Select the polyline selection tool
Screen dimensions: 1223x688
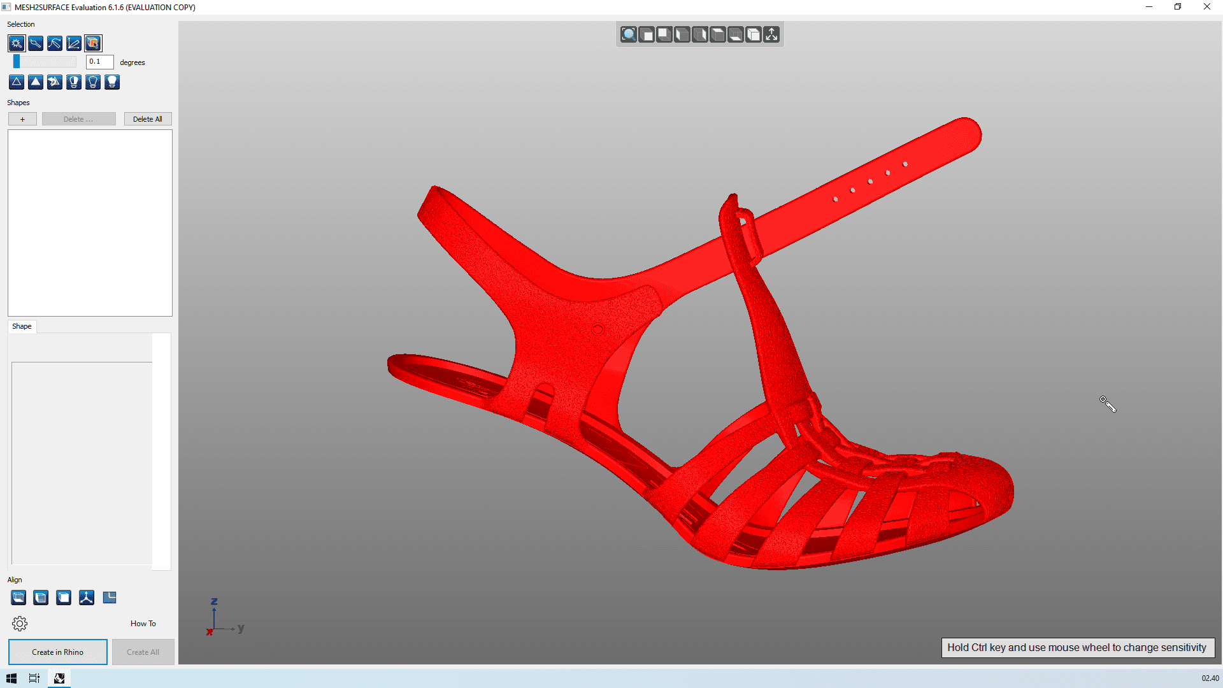(x=74, y=43)
